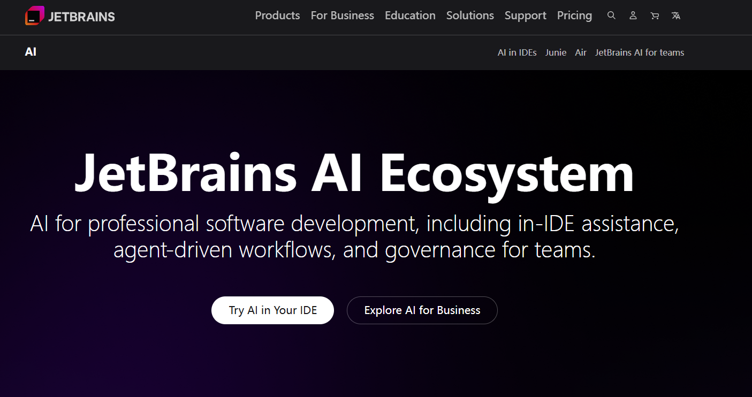752x397 pixels.
Task: Open the Education menu
Action: pyautogui.click(x=410, y=16)
